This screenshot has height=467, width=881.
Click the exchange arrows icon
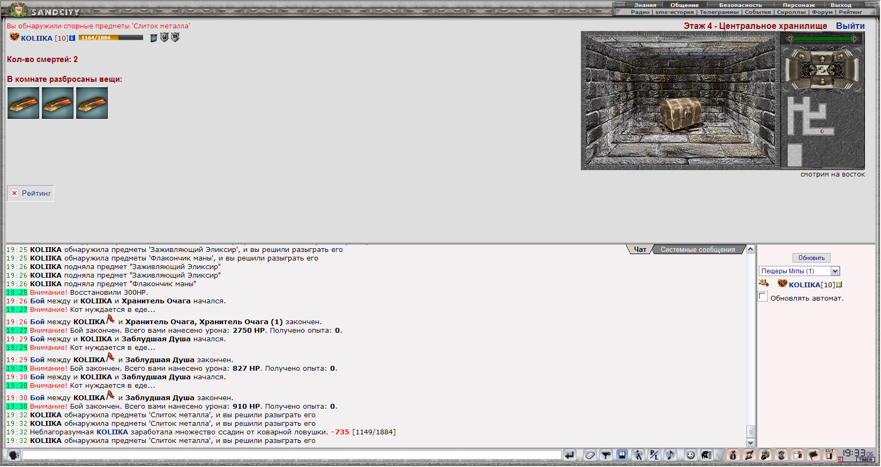749,455
